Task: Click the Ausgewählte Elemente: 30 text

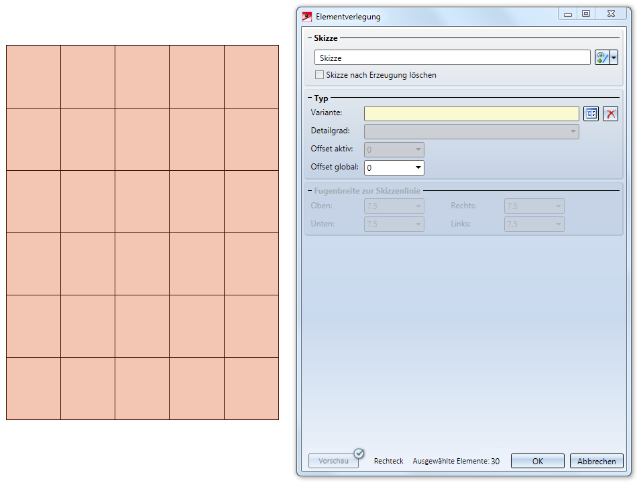Action: [x=456, y=461]
